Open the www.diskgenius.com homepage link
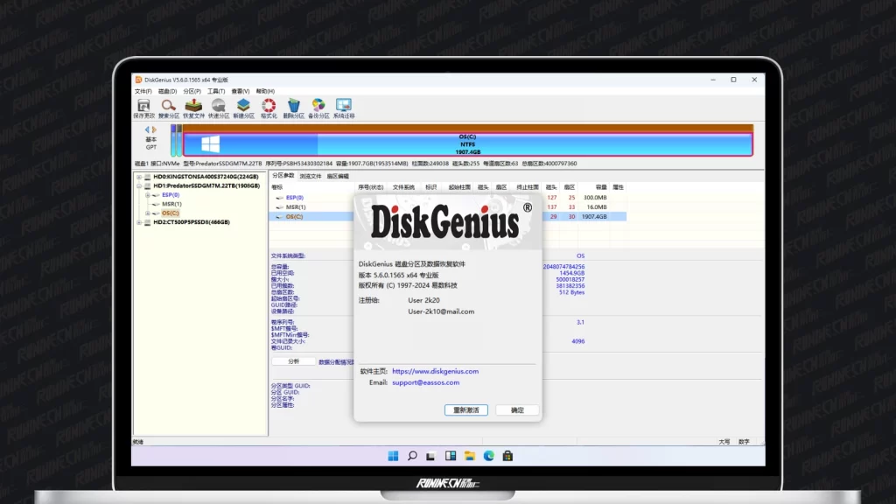This screenshot has height=504, width=896. pos(435,371)
